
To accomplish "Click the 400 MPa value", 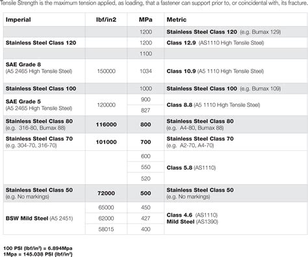I will pyautogui.click(x=146, y=229).
